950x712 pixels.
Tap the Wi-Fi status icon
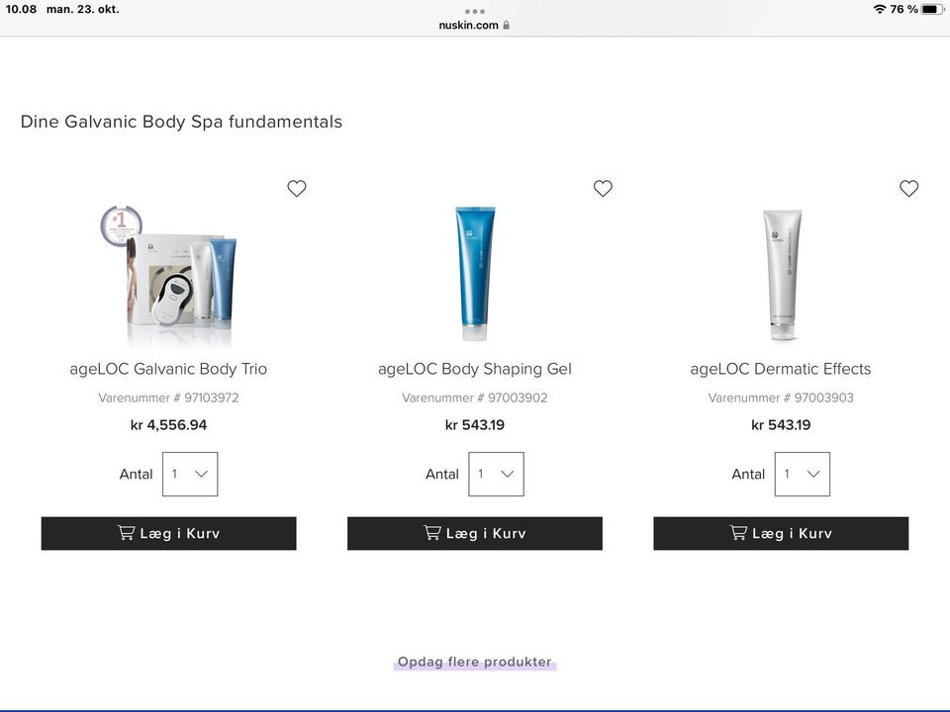coord(880,9)
